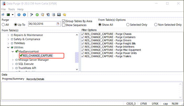184x106 pixels.
Task: Uncheck the Purge Freight Bills filter option
Action: 83,44
